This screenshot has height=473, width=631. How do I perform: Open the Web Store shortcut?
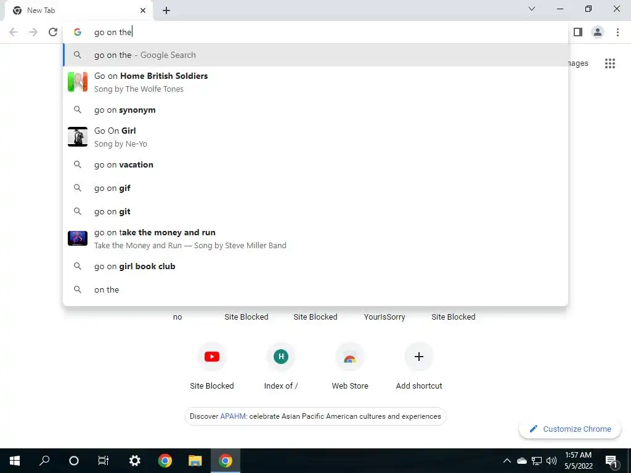click(350, 366)
